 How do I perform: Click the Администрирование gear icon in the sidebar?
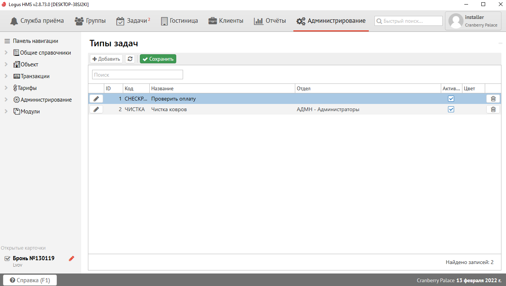coord(17,100)
